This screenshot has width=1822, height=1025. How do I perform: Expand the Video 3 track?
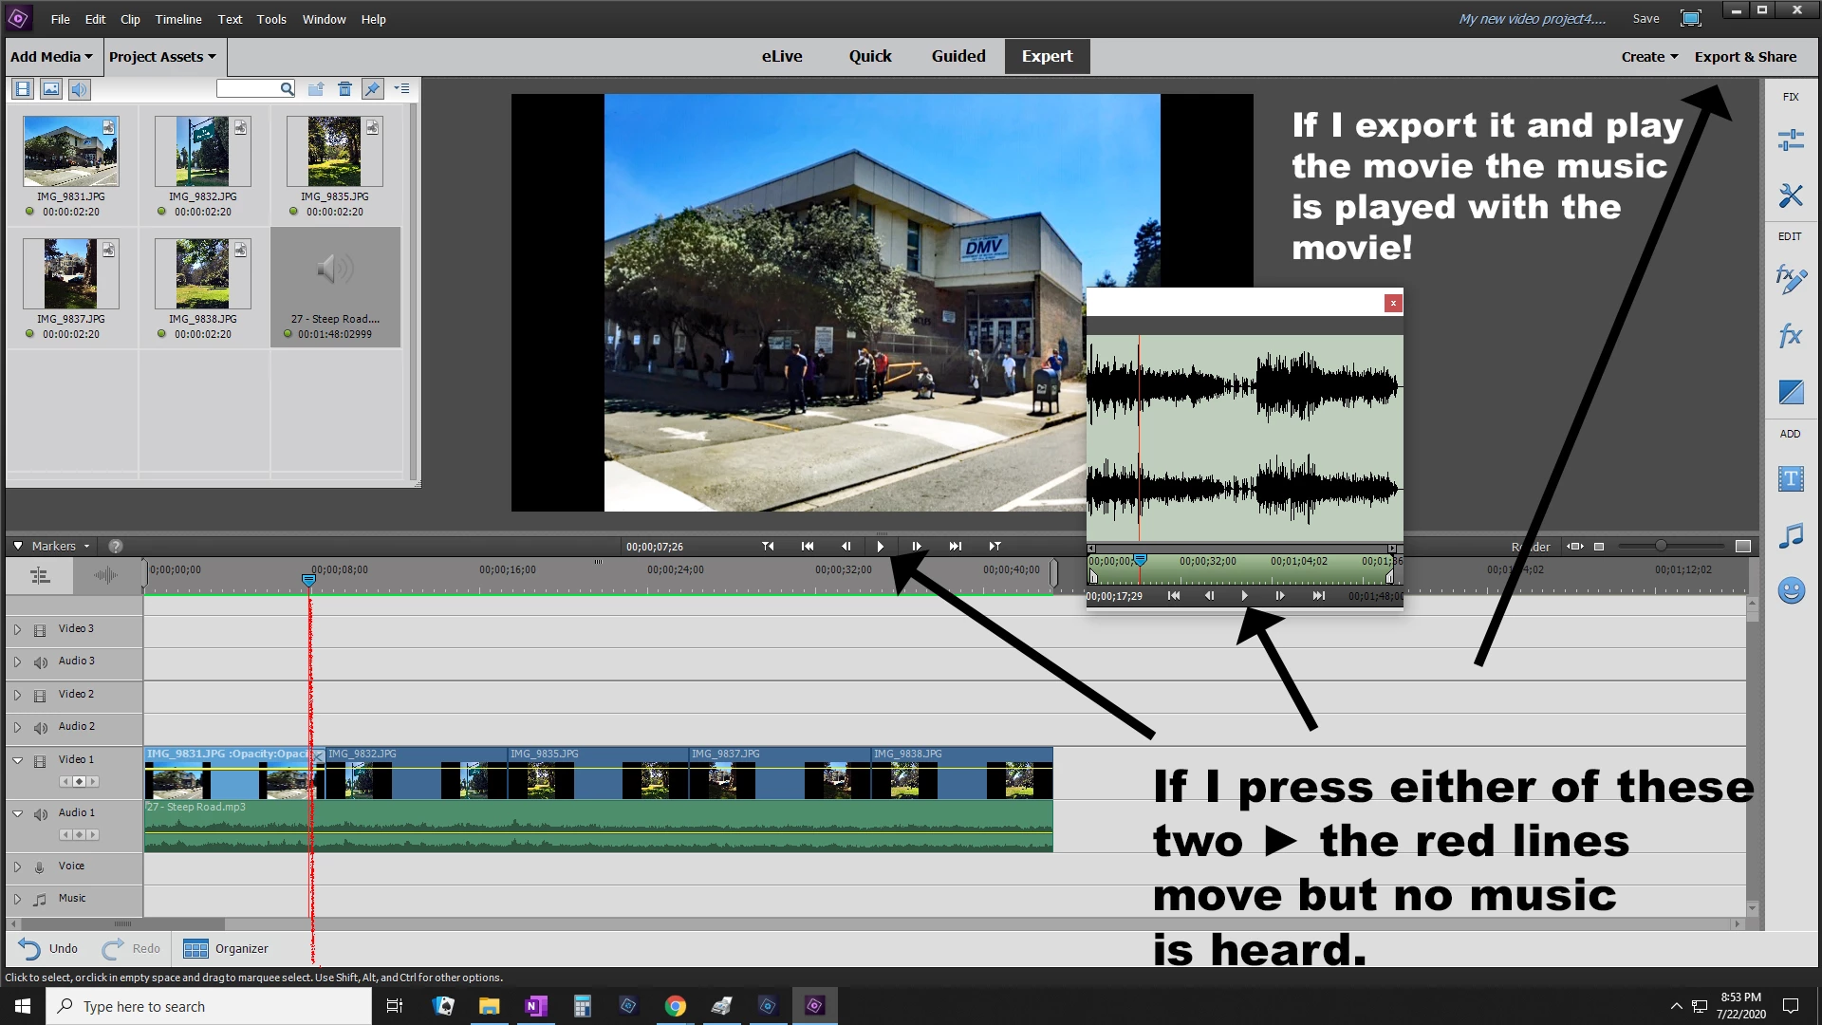(x=17, y=629)
